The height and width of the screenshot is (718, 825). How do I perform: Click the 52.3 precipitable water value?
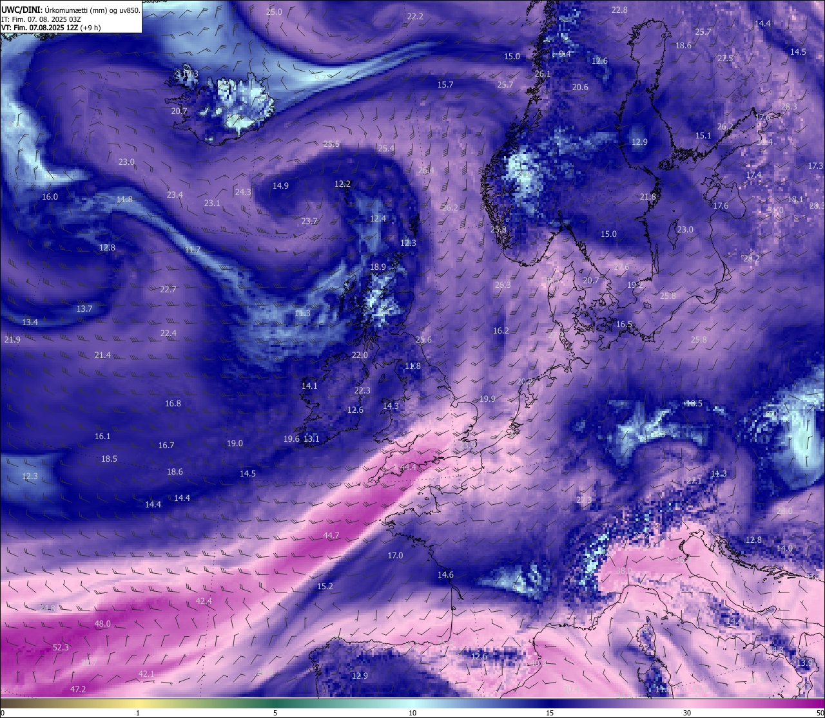coord(61,648)
